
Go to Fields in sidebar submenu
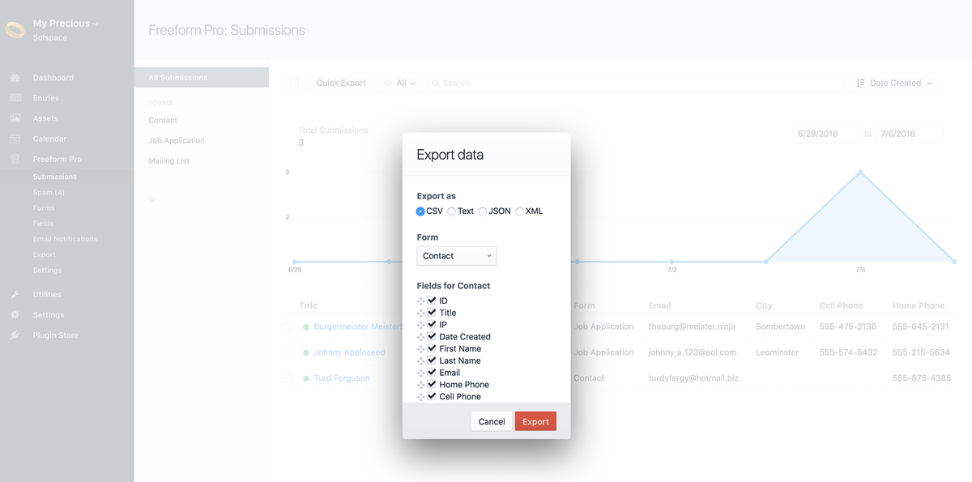(43, 224)
